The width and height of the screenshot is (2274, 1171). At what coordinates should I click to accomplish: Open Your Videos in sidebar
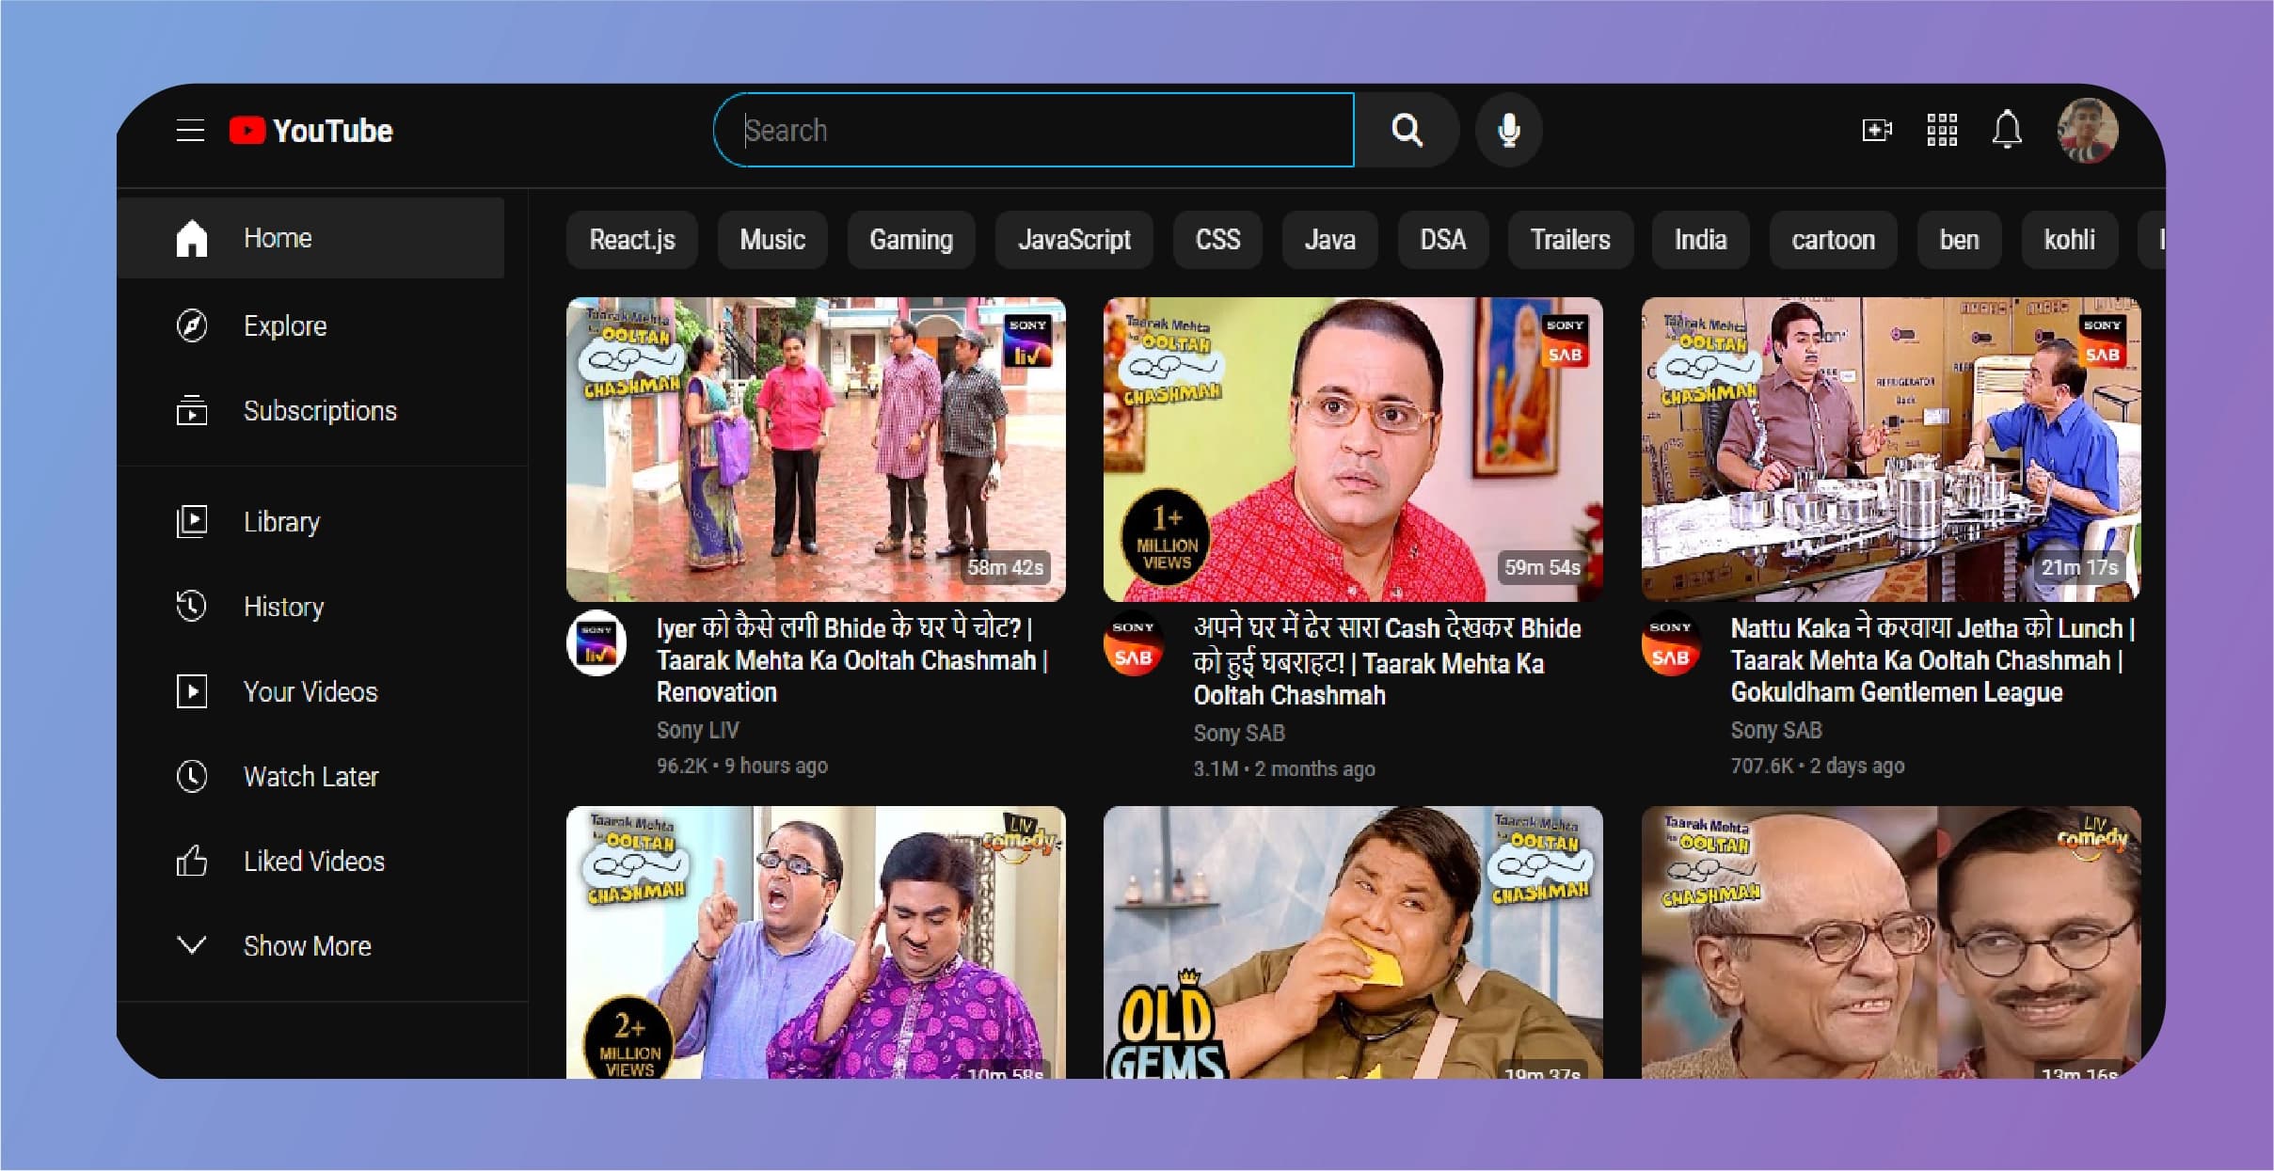310,691
